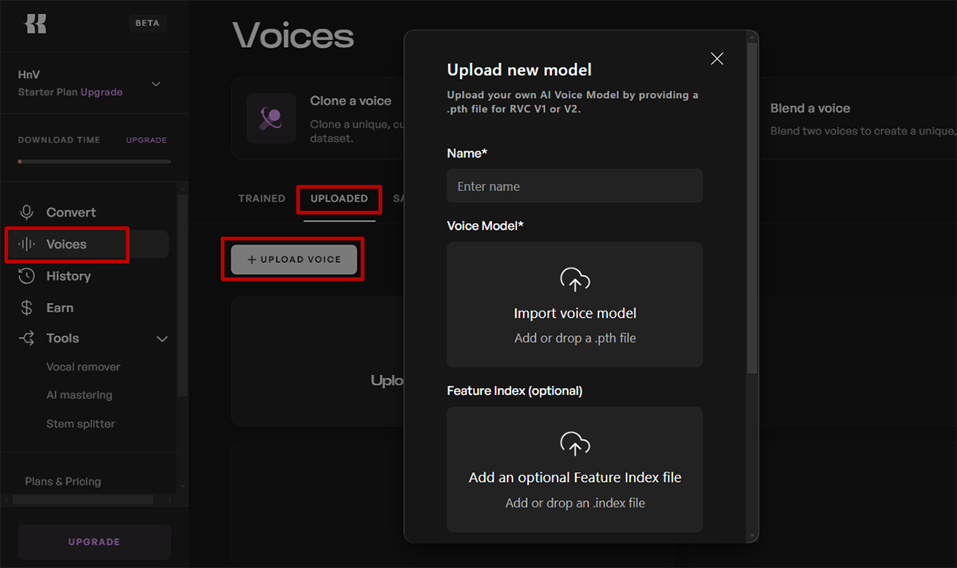Close the Upload new model dialog

(717, 59)
